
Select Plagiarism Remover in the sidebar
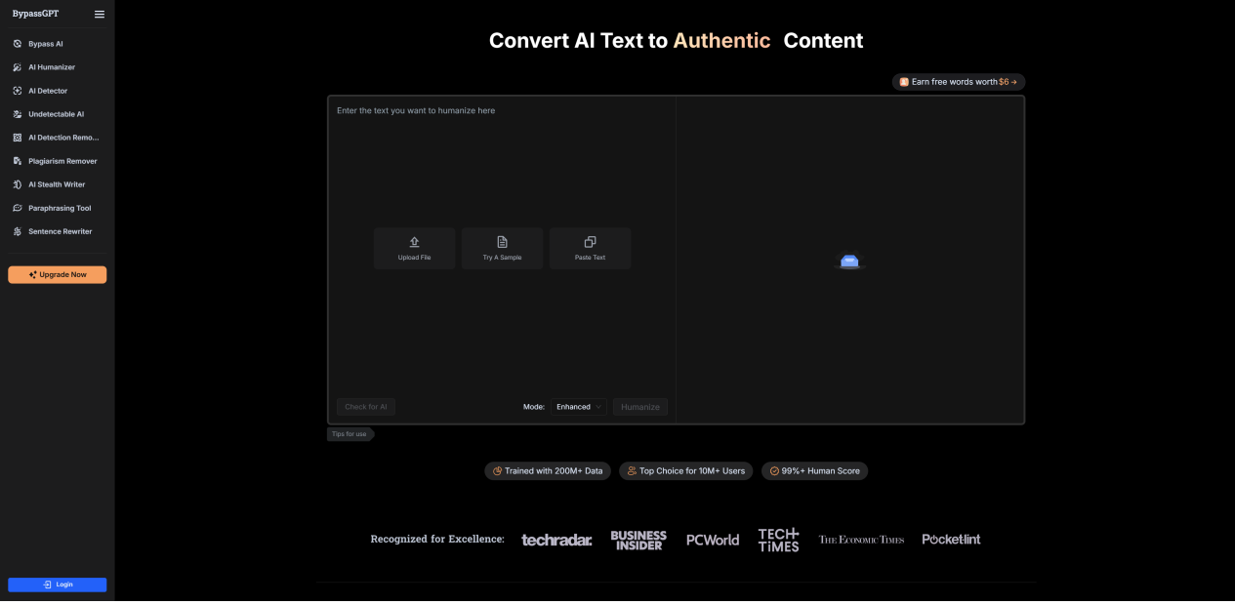point(58,161)
